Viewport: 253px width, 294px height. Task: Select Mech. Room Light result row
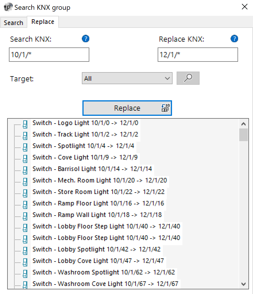point(99,180)
